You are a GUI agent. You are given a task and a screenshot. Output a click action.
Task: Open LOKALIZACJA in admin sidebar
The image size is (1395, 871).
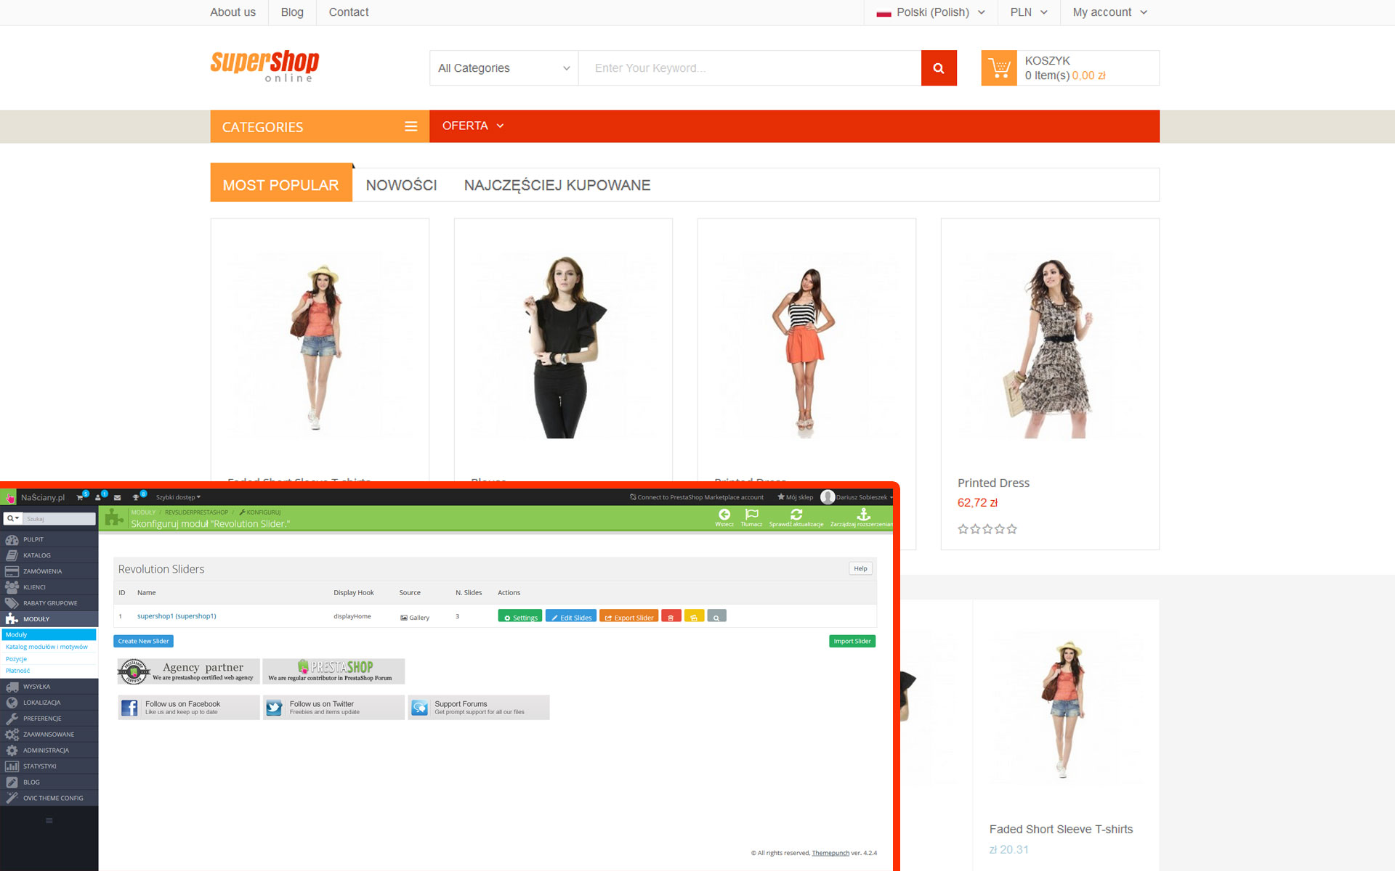coord(49,703)
